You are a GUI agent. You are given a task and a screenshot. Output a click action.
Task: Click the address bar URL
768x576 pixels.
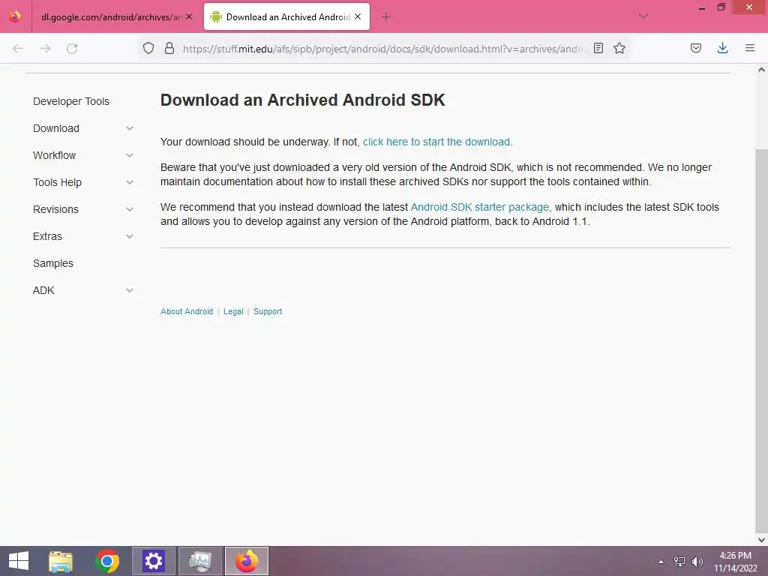coord(383,49)
